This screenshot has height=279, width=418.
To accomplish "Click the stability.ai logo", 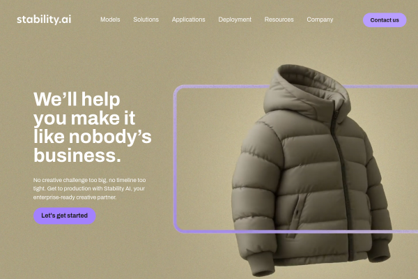I will pos(44,20).
